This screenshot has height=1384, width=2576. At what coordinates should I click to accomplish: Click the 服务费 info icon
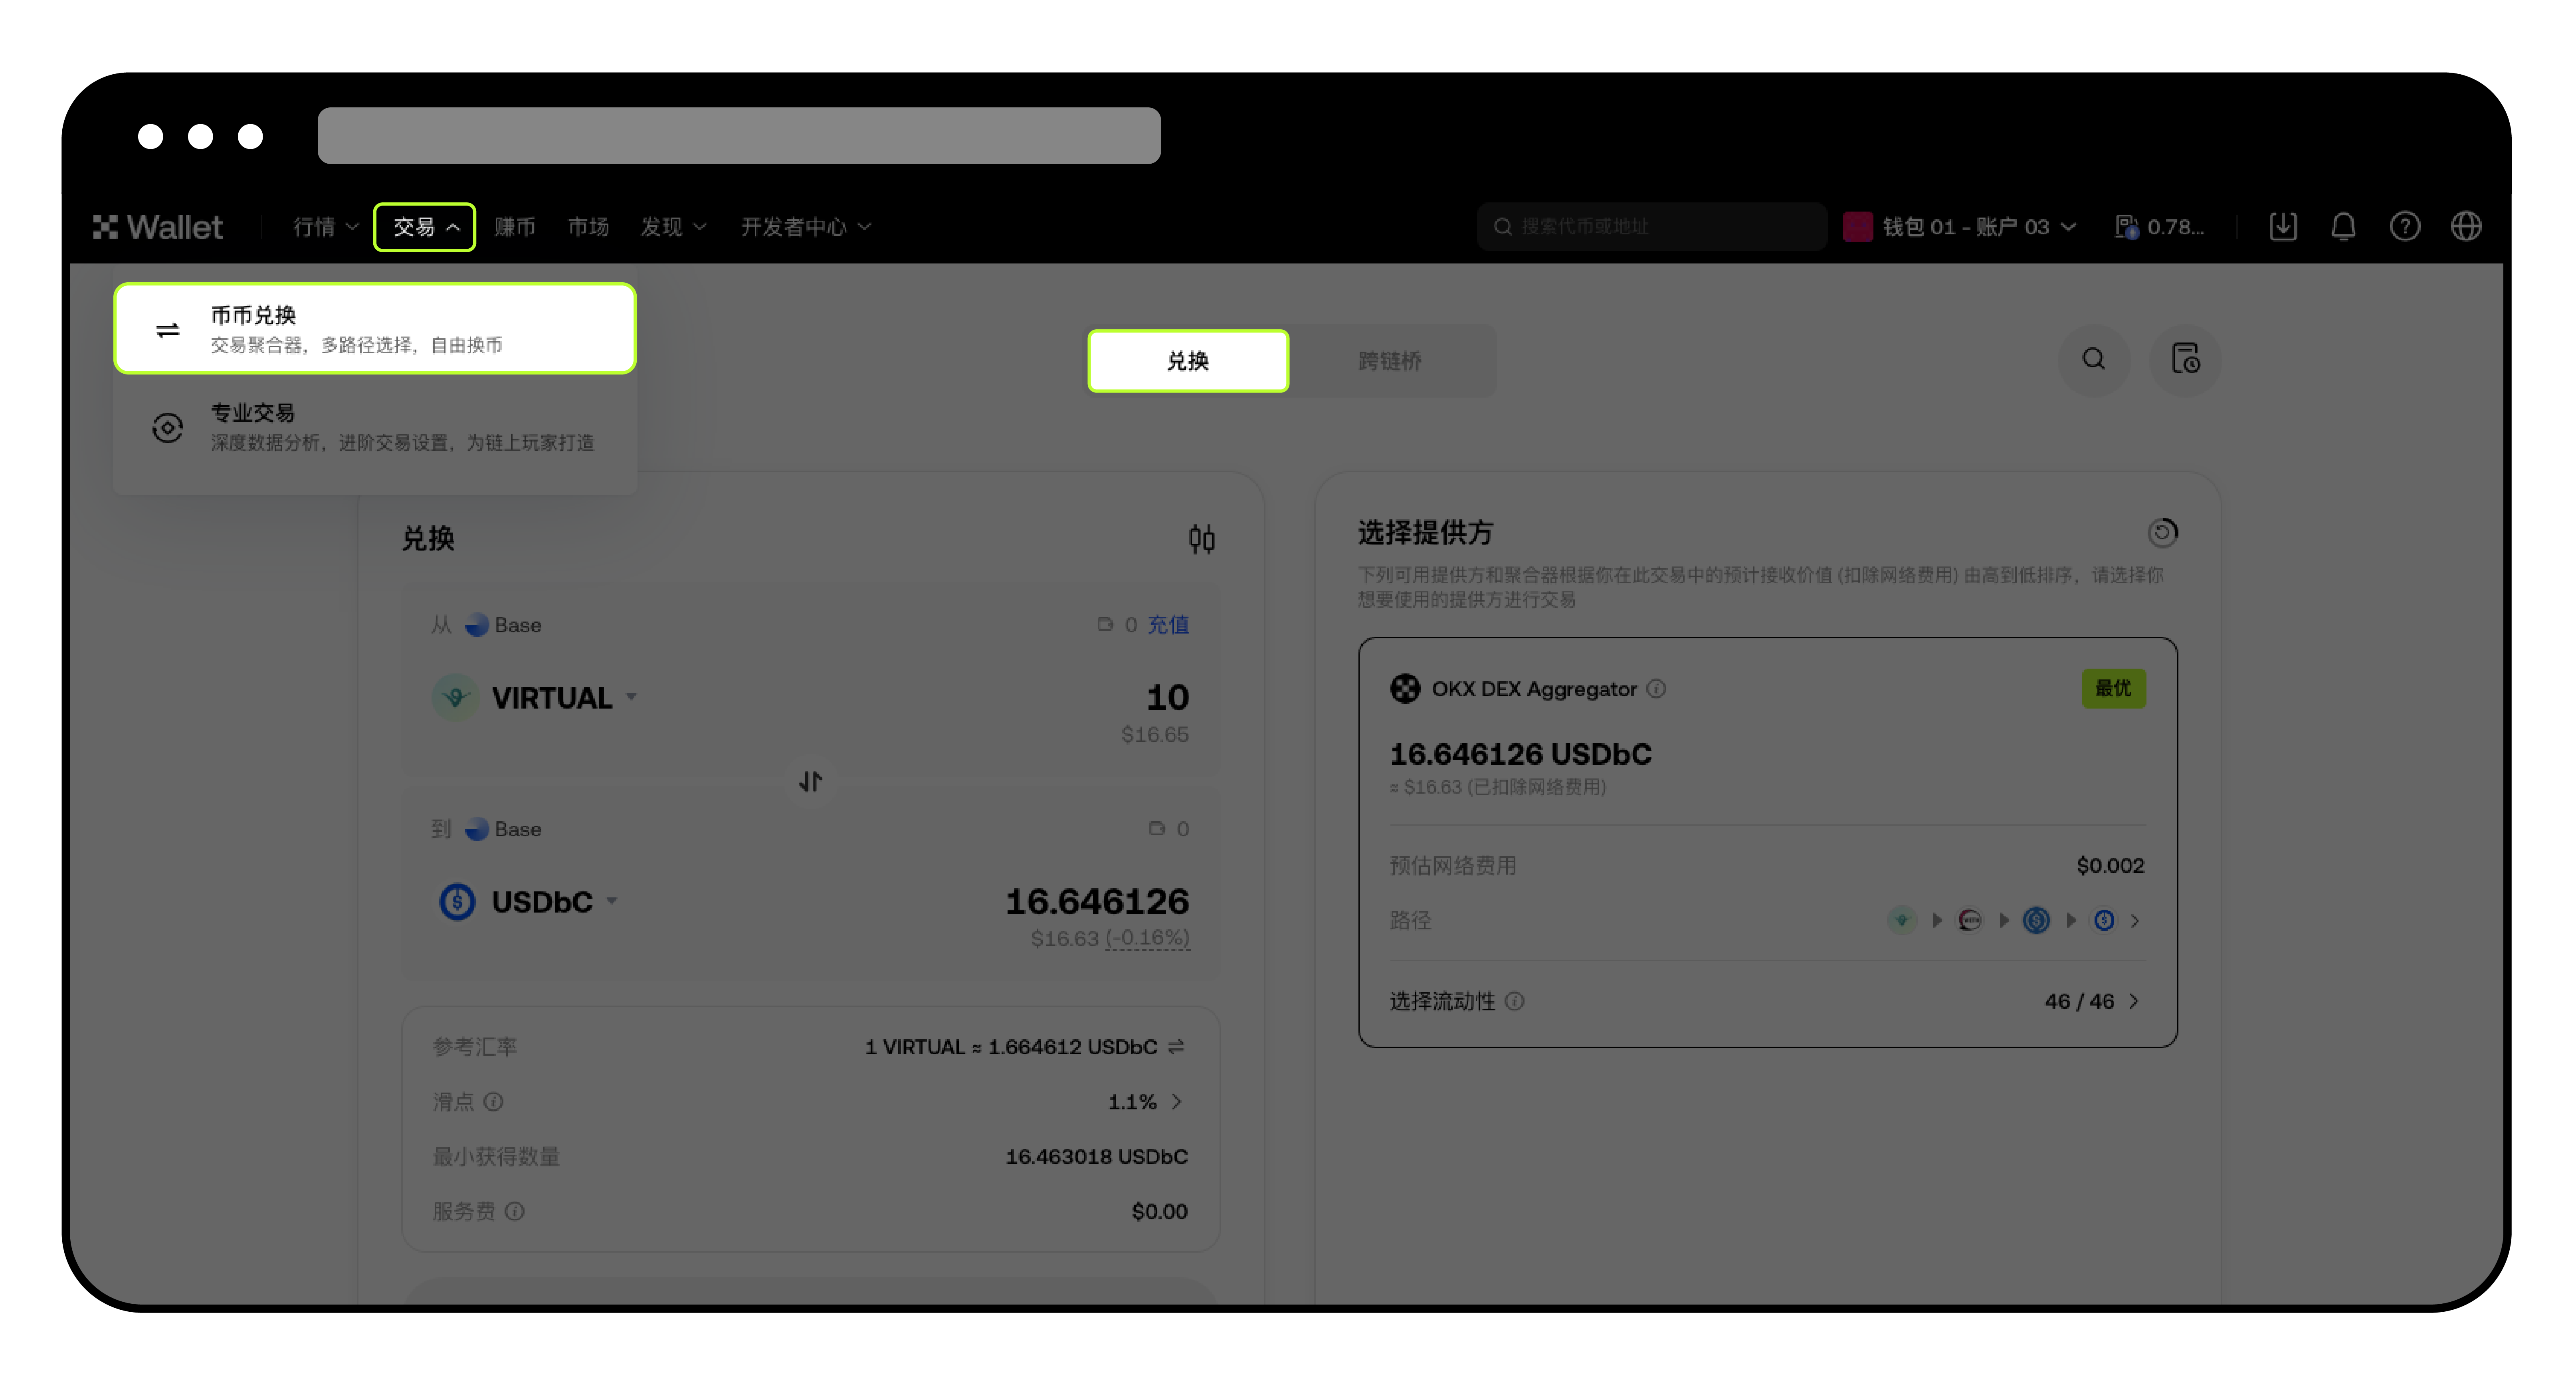coord(515,1212)
